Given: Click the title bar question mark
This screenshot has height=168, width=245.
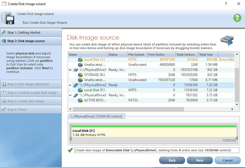Looking at the screenshot, I should click(x=226, y=4).
